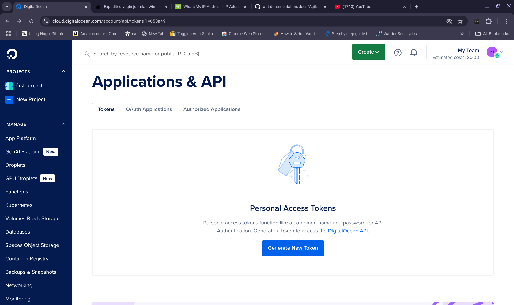Click the site information icon in the address bar
Screen dimensions: 514x305
point(46,21)
